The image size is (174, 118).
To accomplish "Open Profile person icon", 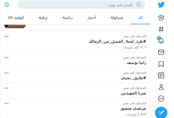I will coord(161,87).
